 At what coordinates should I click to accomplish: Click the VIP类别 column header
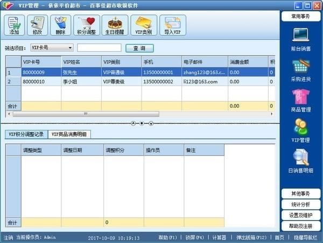click(x=122, y=62)
